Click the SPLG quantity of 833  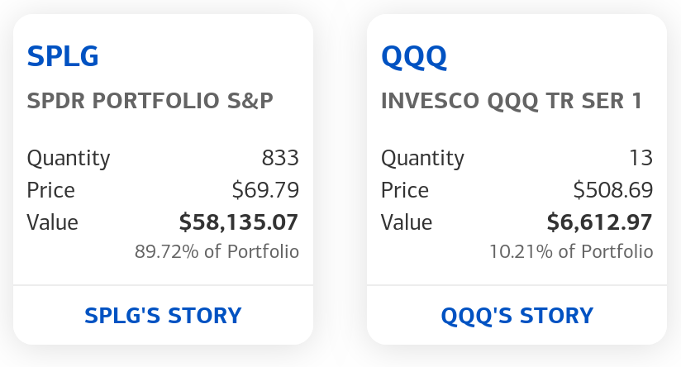[x=280, y=158]
